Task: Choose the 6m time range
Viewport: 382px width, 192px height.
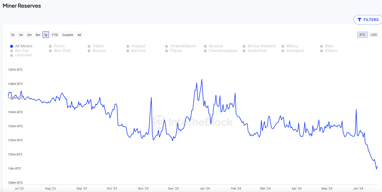Action: (38, 35)
